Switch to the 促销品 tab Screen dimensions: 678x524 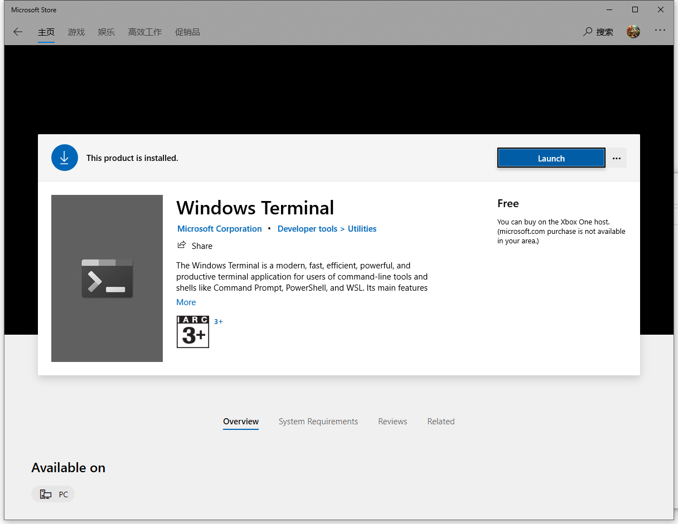[187, 32]
